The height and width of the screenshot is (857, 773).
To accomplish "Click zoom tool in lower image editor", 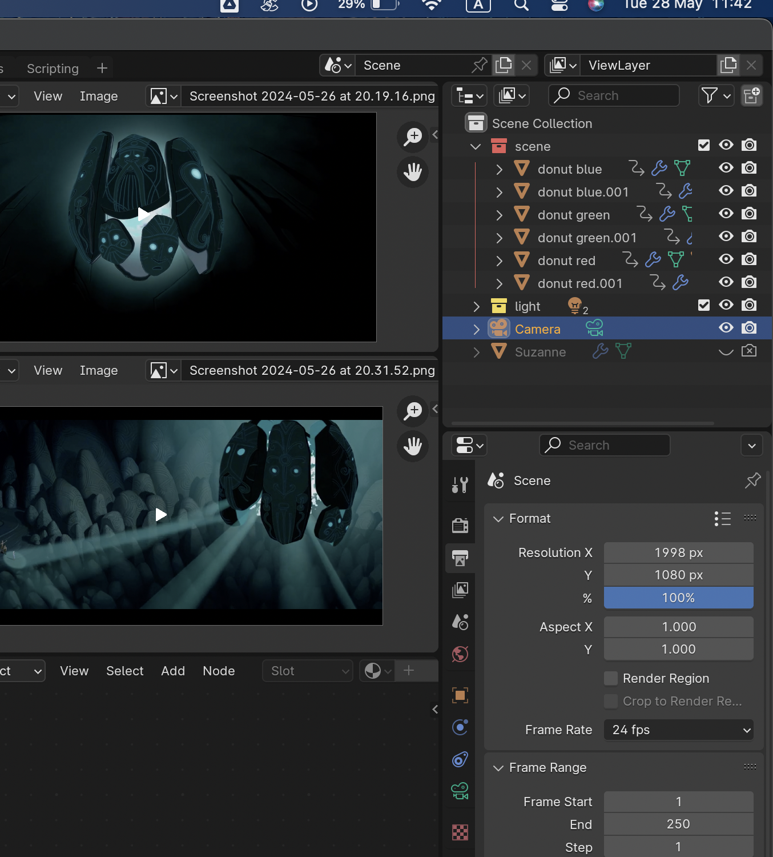I will [x=413, y=411].
